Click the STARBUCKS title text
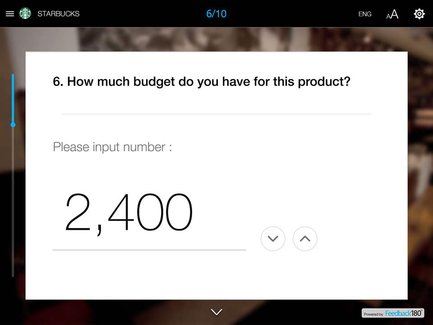433x325 pixels. [58, 14]
